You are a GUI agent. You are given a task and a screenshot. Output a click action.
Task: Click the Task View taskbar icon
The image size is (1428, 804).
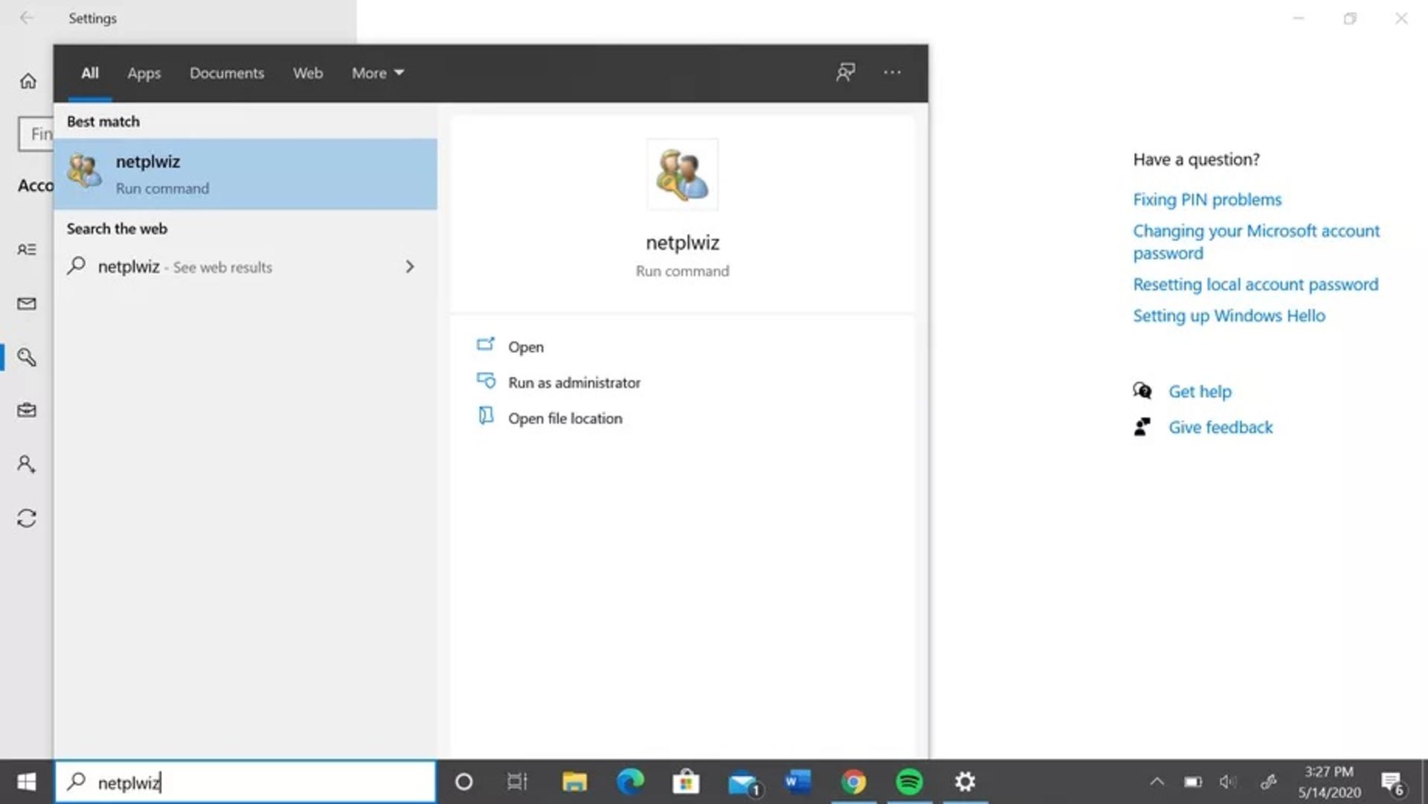pos(517,782)
